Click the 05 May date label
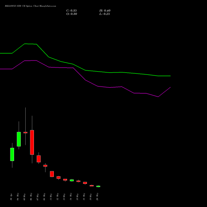The image size is (207, 207). (24, 197)
